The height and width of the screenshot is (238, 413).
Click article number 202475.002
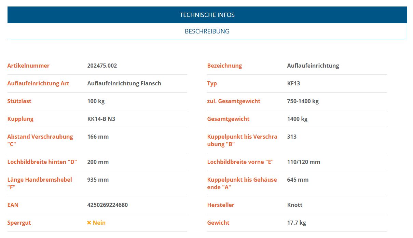click(x=102, y=66)
